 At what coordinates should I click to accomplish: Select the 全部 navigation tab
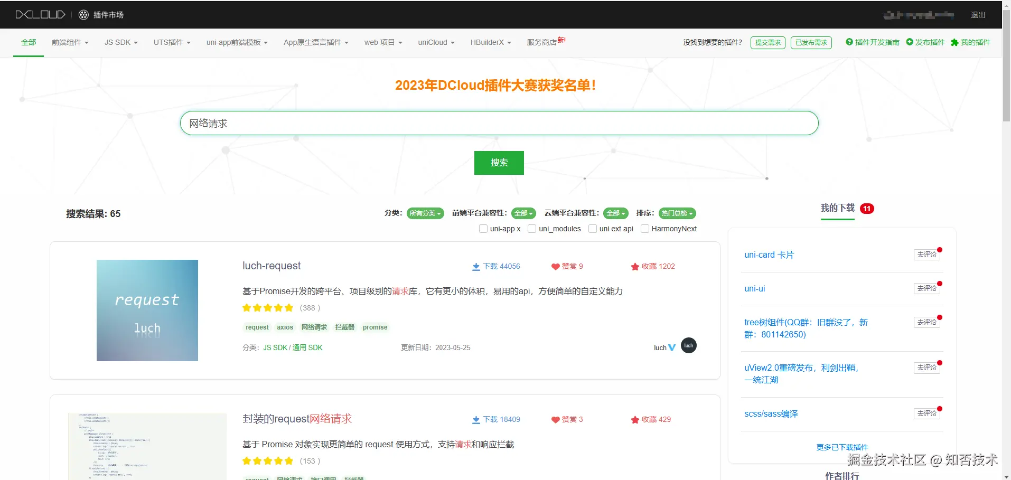[x=29, y=42]
